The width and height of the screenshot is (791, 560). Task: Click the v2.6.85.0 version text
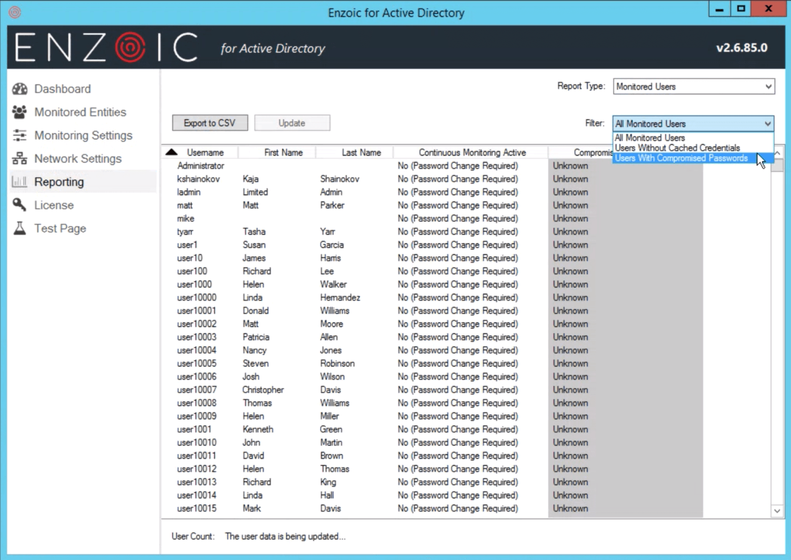742,48
